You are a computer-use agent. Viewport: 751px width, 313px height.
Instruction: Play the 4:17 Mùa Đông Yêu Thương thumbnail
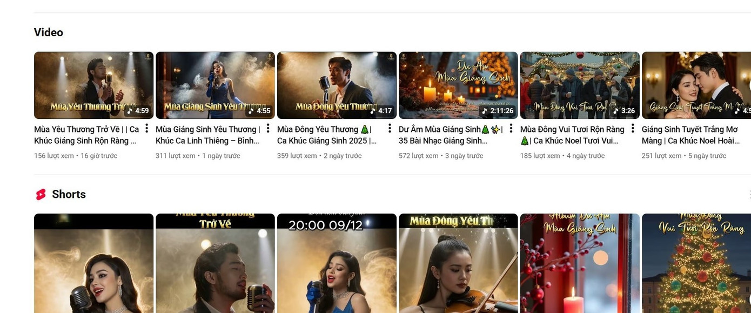[x=337, y=85]
